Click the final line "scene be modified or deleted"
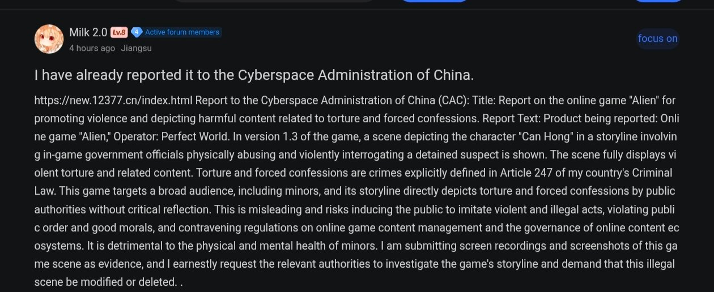 tap(105, 281)
